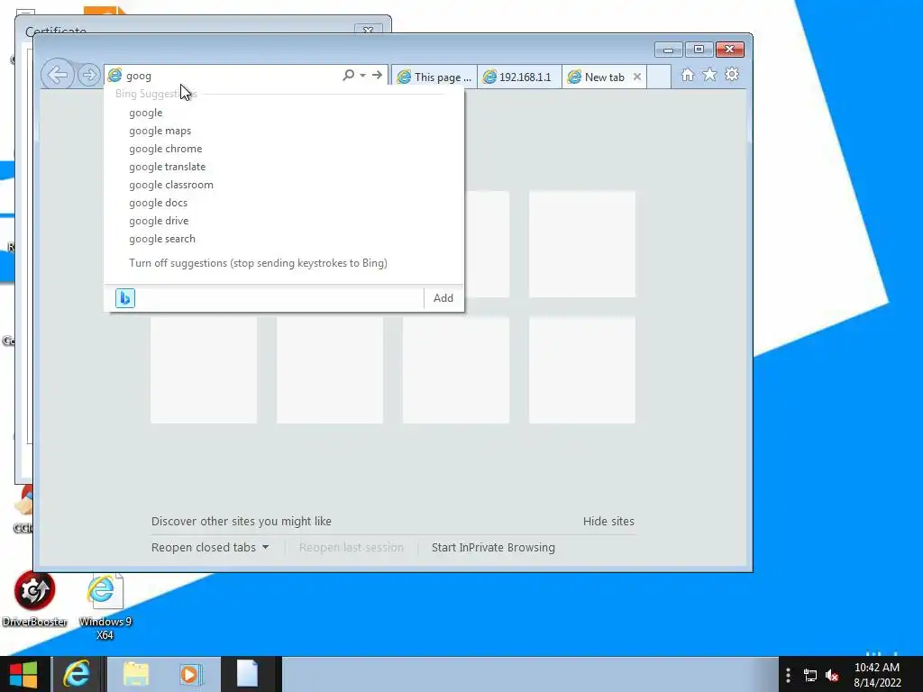Click Start InPrivate Browsing link
Viewport: 923px width, 692px height.
493,547
